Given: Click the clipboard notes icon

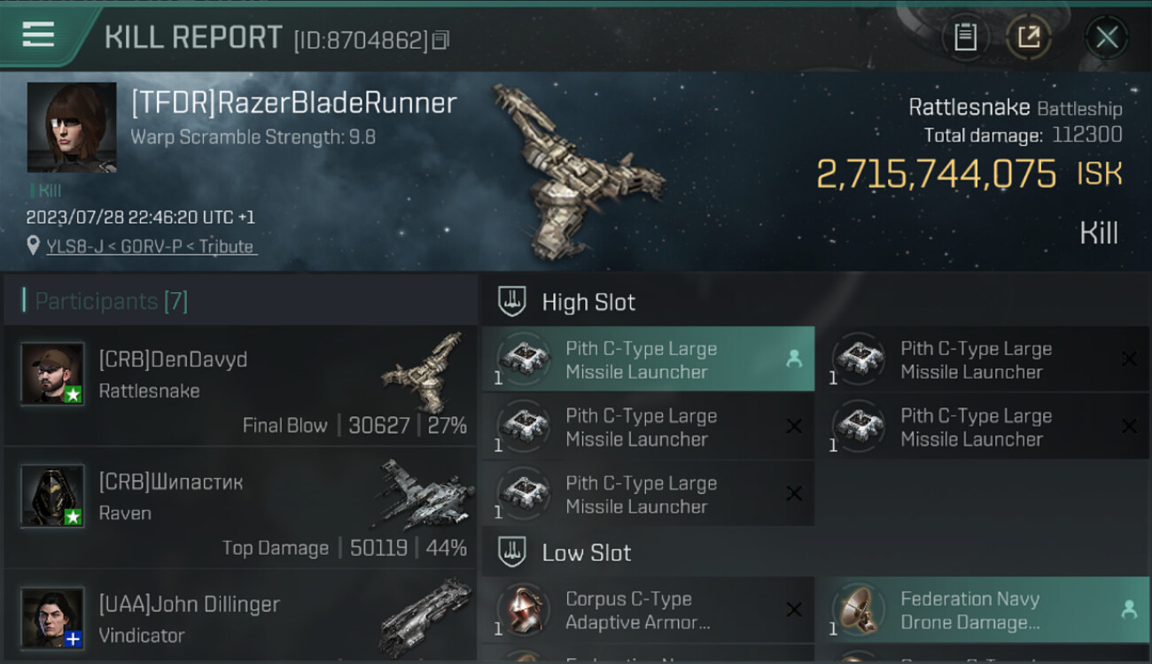Looking at the screenshot, I should coord(965,37).
